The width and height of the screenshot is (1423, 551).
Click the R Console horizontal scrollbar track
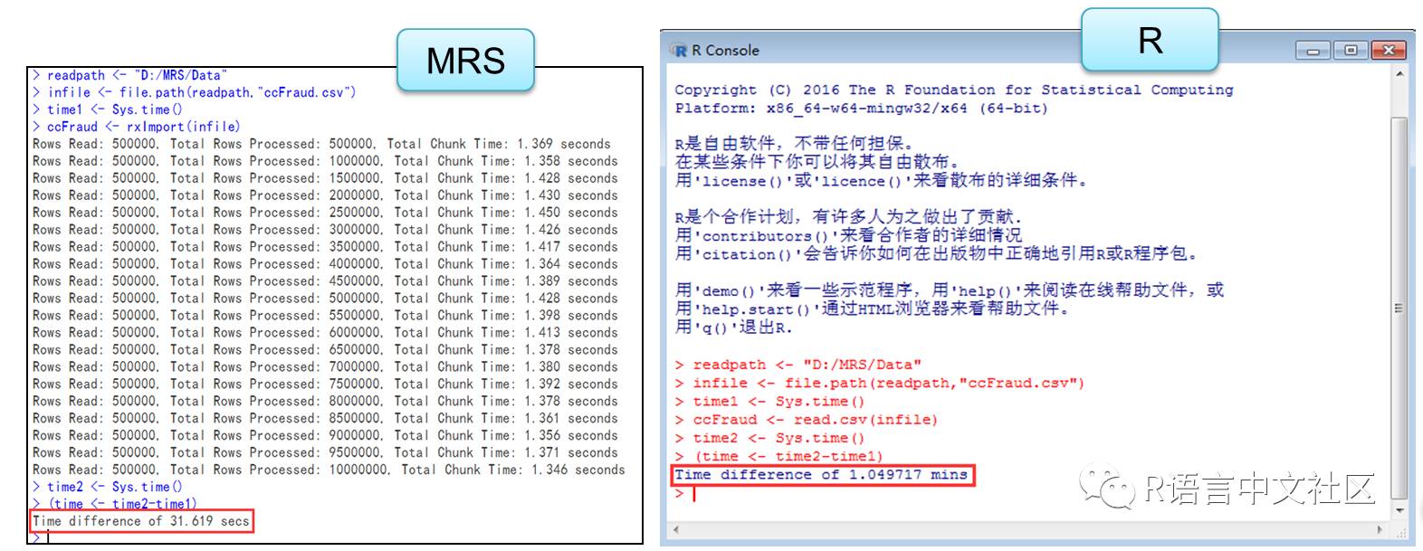click(x=1023, y=529)
